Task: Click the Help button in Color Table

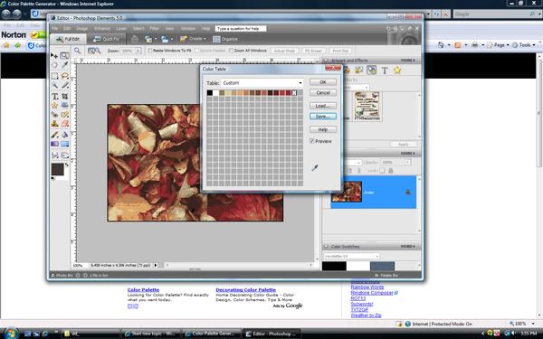Action: 323,129
